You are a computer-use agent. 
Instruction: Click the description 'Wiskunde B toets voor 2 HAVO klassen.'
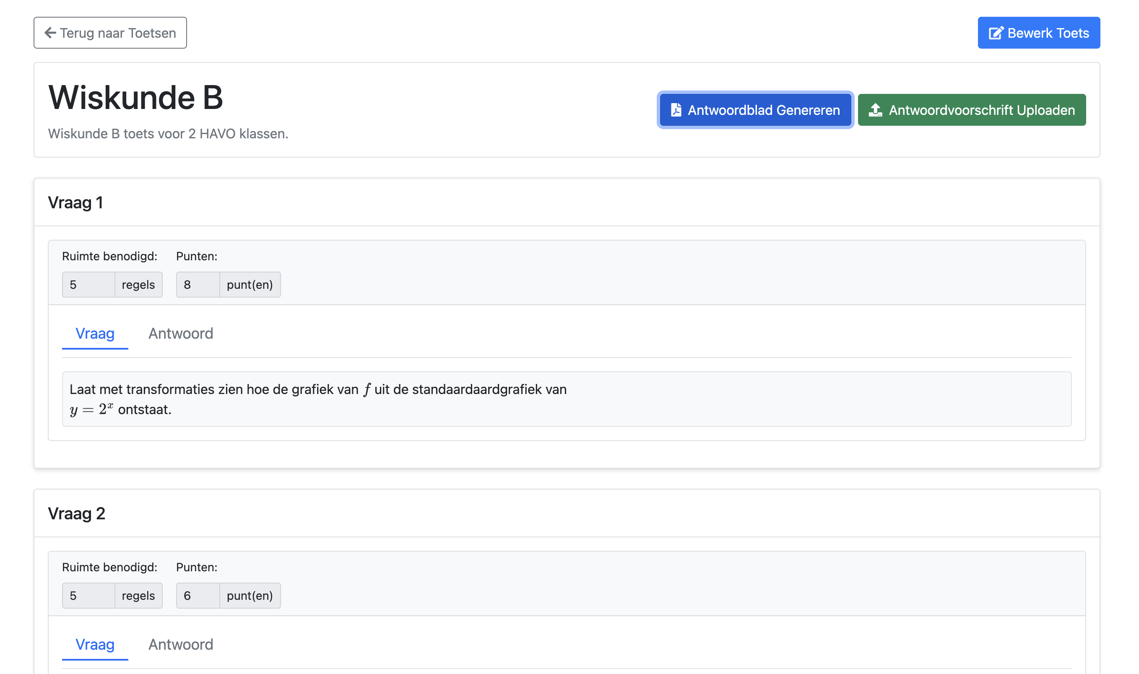click(x=168, y=134)
